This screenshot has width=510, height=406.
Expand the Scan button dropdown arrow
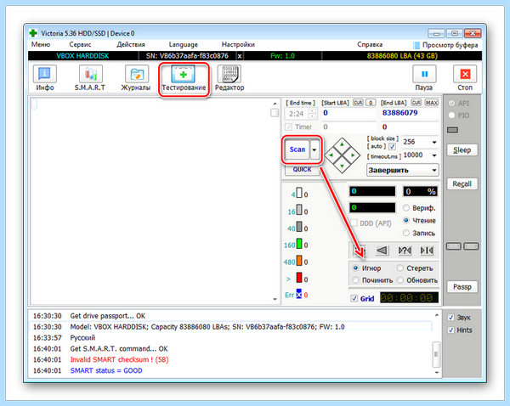(314, 149)
